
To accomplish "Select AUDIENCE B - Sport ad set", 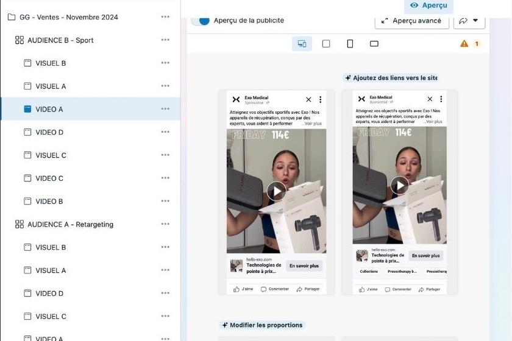I will tap(60, 40).
